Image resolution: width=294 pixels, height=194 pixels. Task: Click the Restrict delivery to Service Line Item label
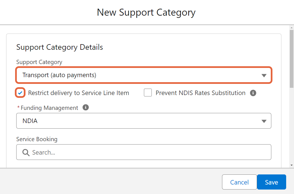[79, 93]
